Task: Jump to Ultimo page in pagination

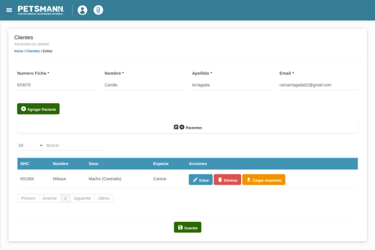Action: pyautogui.click(x=104, y=198)
